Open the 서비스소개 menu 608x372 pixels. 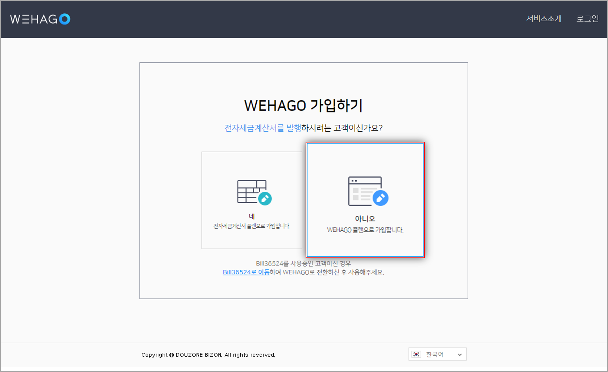(544, 19)
